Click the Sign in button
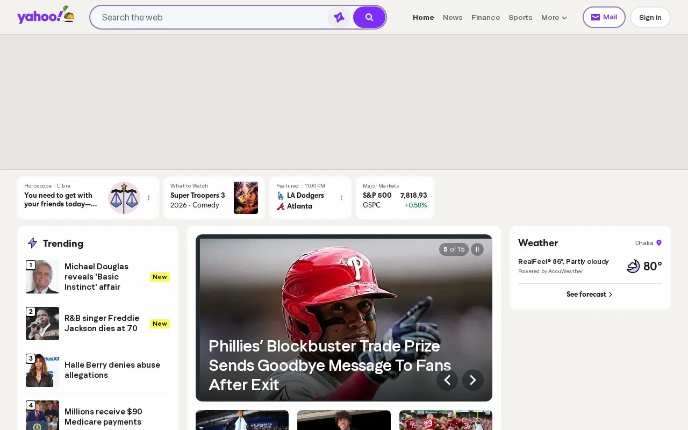This screenshot has height=430, width=688. 650,17
